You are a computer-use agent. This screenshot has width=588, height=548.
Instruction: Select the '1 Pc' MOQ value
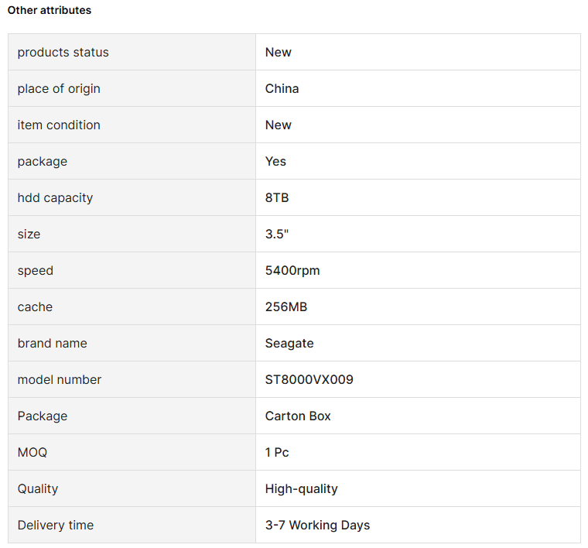tap(277, 453)
